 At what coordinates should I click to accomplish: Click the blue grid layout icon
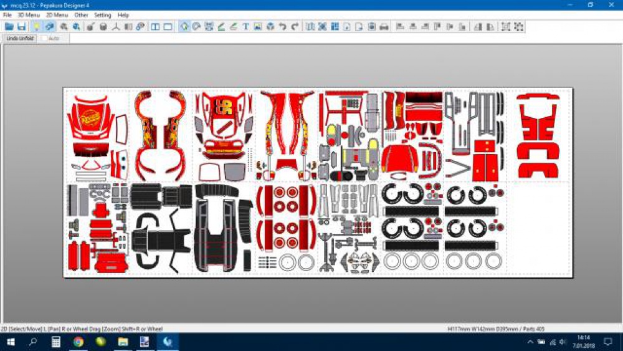coord(335,27)
